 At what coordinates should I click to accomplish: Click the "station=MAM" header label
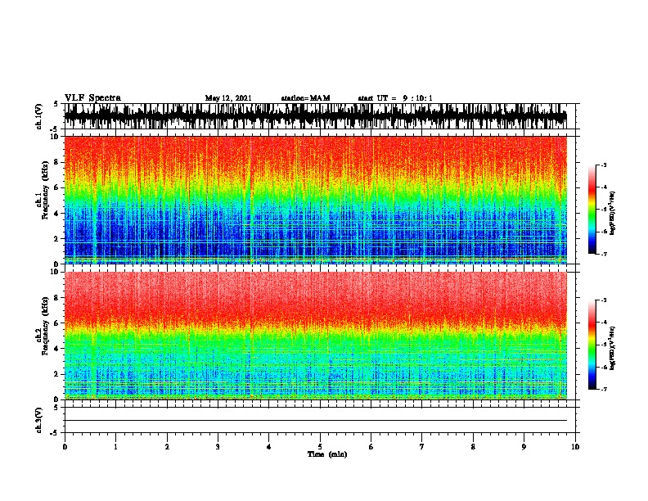click(x=305, y=98)
